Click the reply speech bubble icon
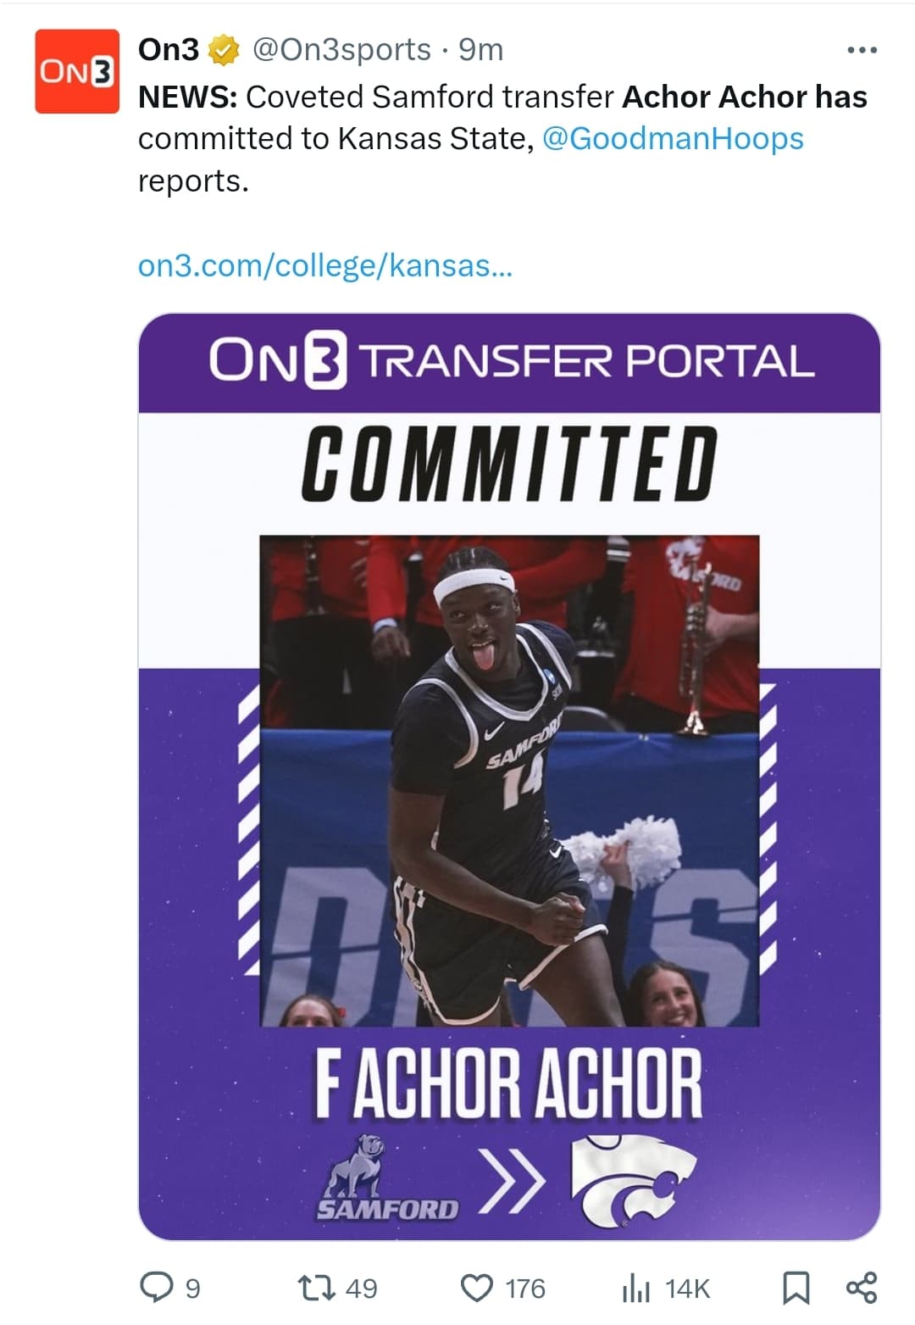Image resolution: width=915 pixels, height=1325 pixels. click(x=156, y=1288)
